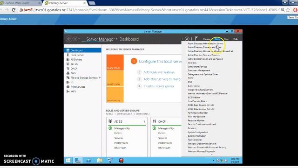This screenshot has width=298, height=168.
Task: Open the View menu
Action: 226,39
